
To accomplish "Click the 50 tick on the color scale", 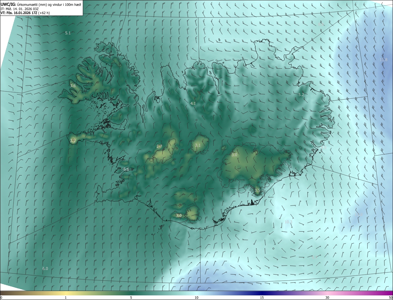I will (391, 298).
